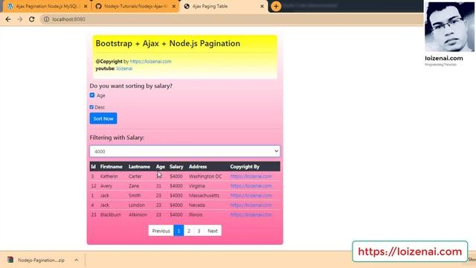Click the Lastname column header
The height and width of the screenshot is (268, 476).
tap(139, 167)
